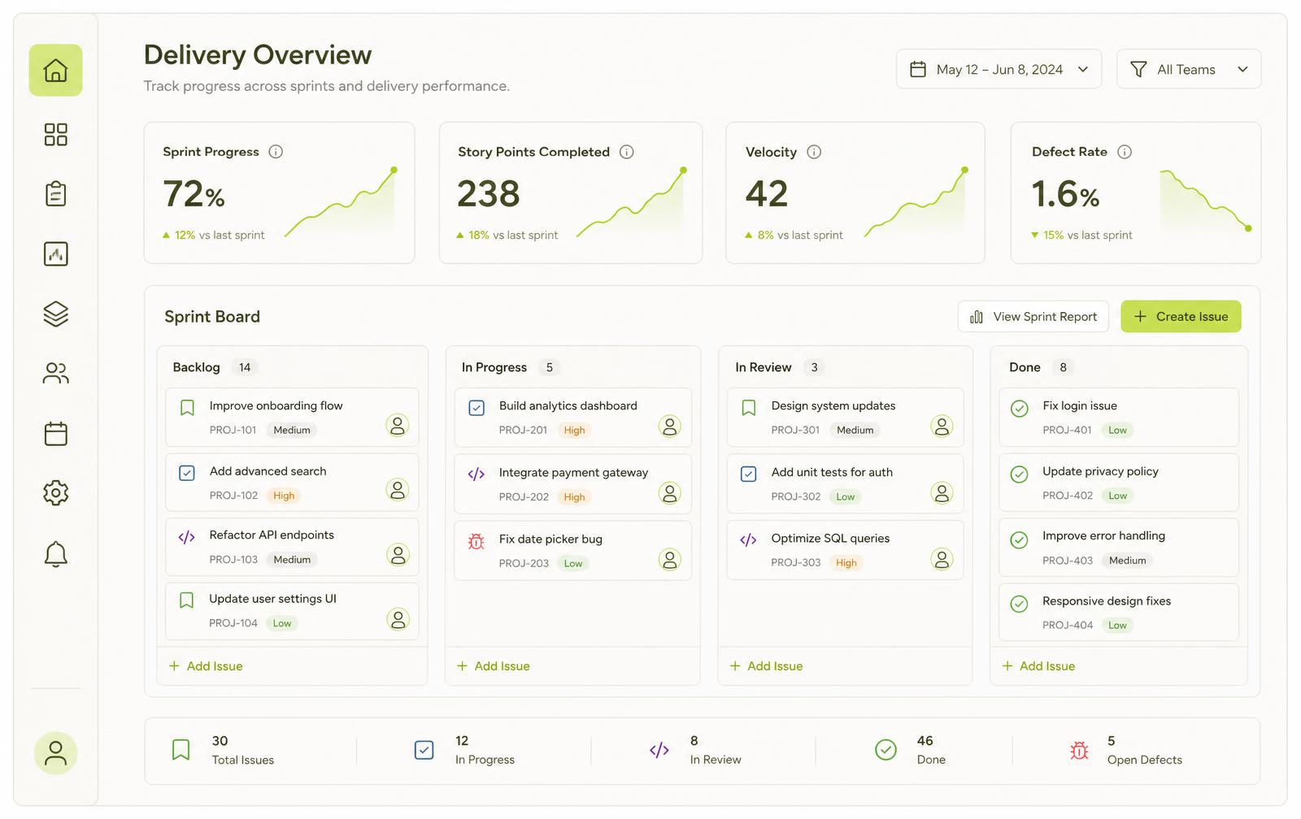This screenshot has width=1301, height=819.
Task: Toggle done checkmark on Responsive design fixes
Action: [1019, 604]
